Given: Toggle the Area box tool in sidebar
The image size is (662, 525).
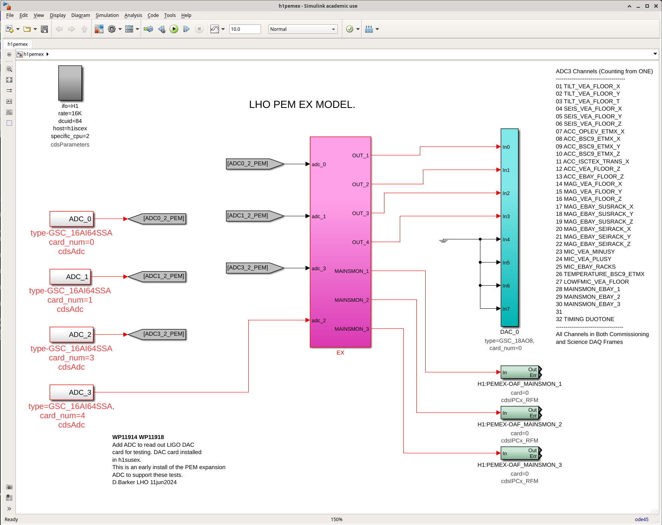Looking at the screenshot, I should coord(9,123).
